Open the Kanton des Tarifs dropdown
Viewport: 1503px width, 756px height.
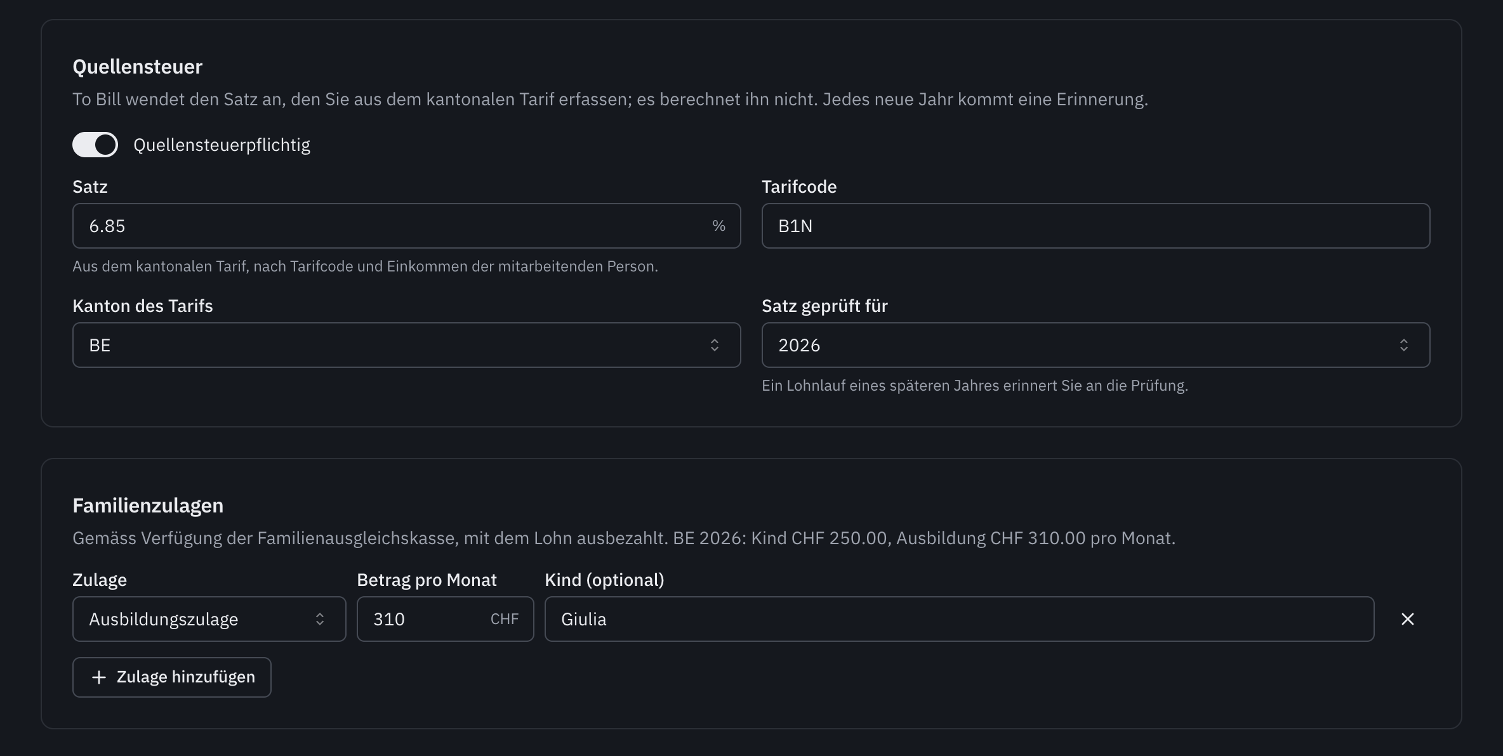(x=406, y=345)
